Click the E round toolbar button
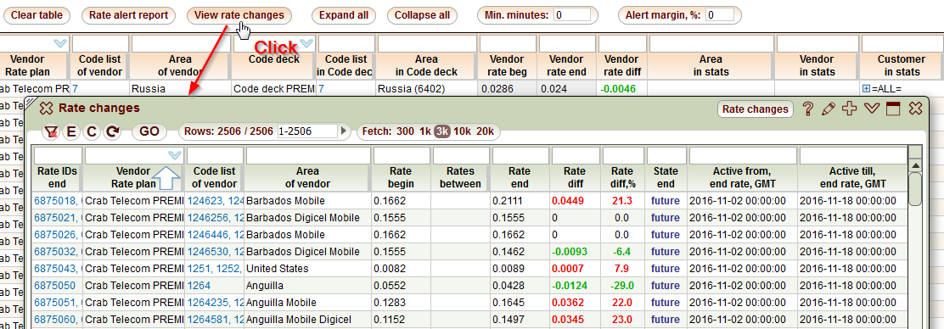Viewport: 944px width, 329px height. click(x=71, y=131)
